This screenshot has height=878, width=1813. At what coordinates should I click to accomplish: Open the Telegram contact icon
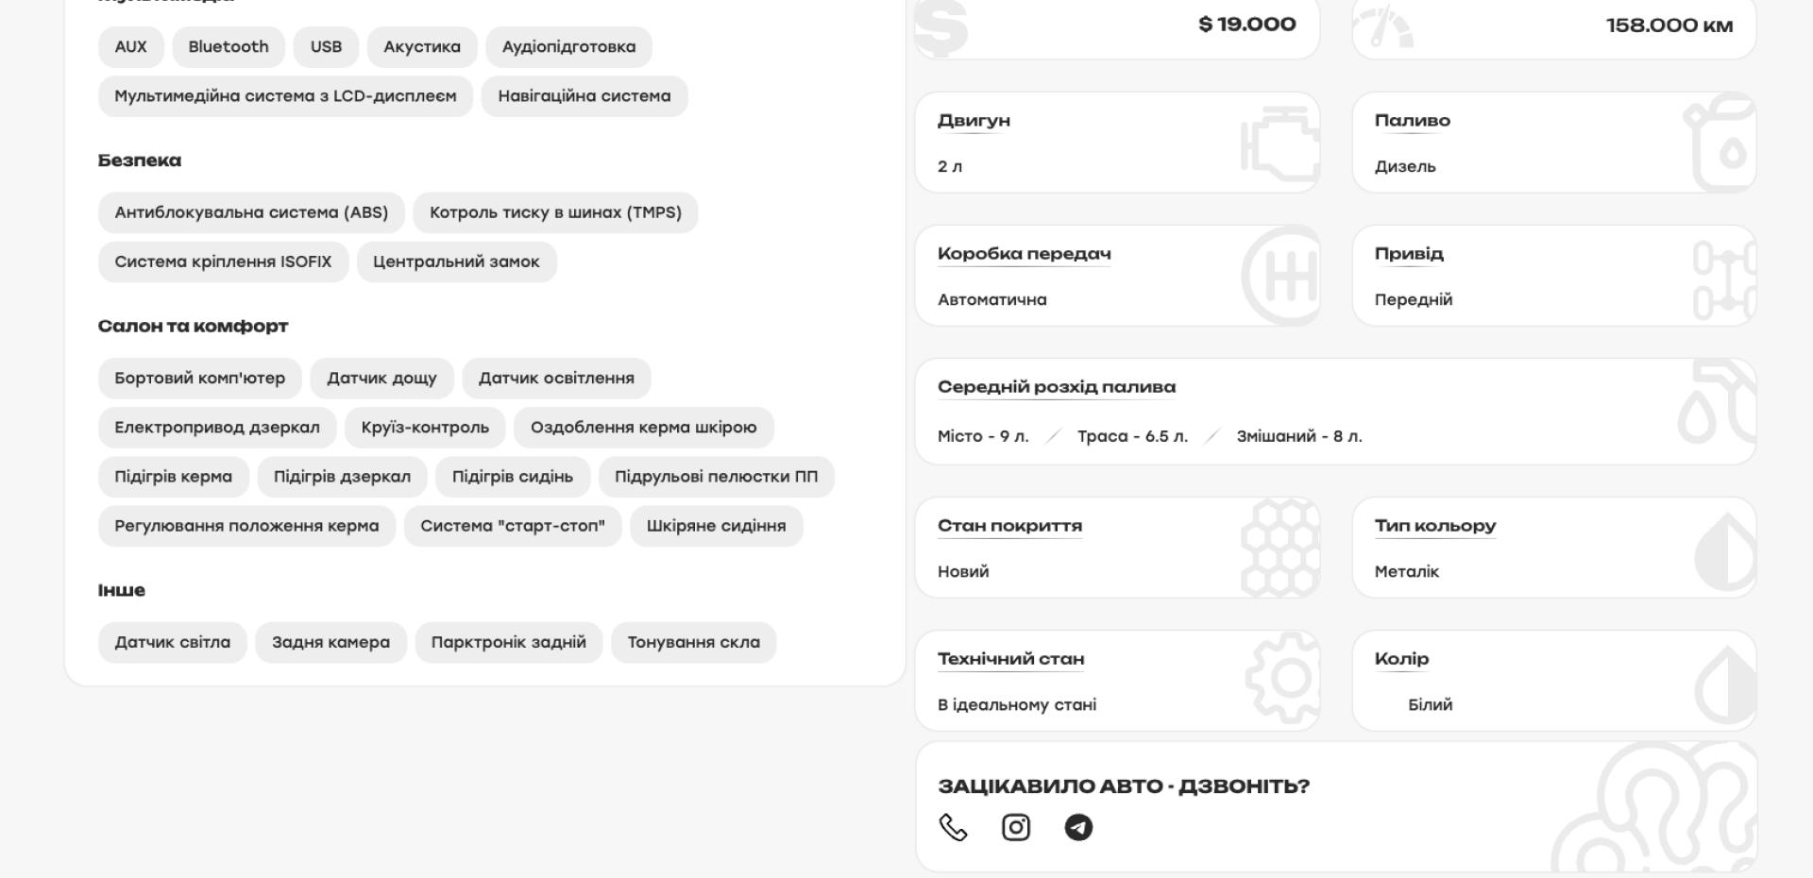[1078, 827]
